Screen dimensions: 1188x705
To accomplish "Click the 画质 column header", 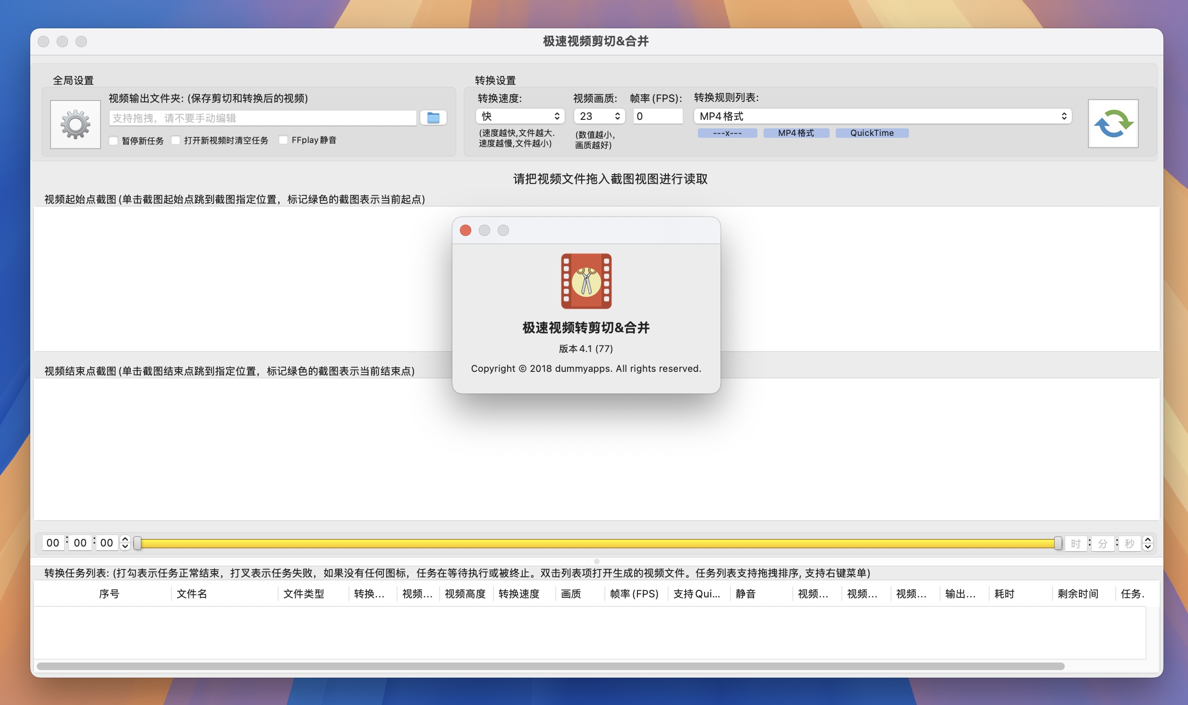I will coord(580,594).
